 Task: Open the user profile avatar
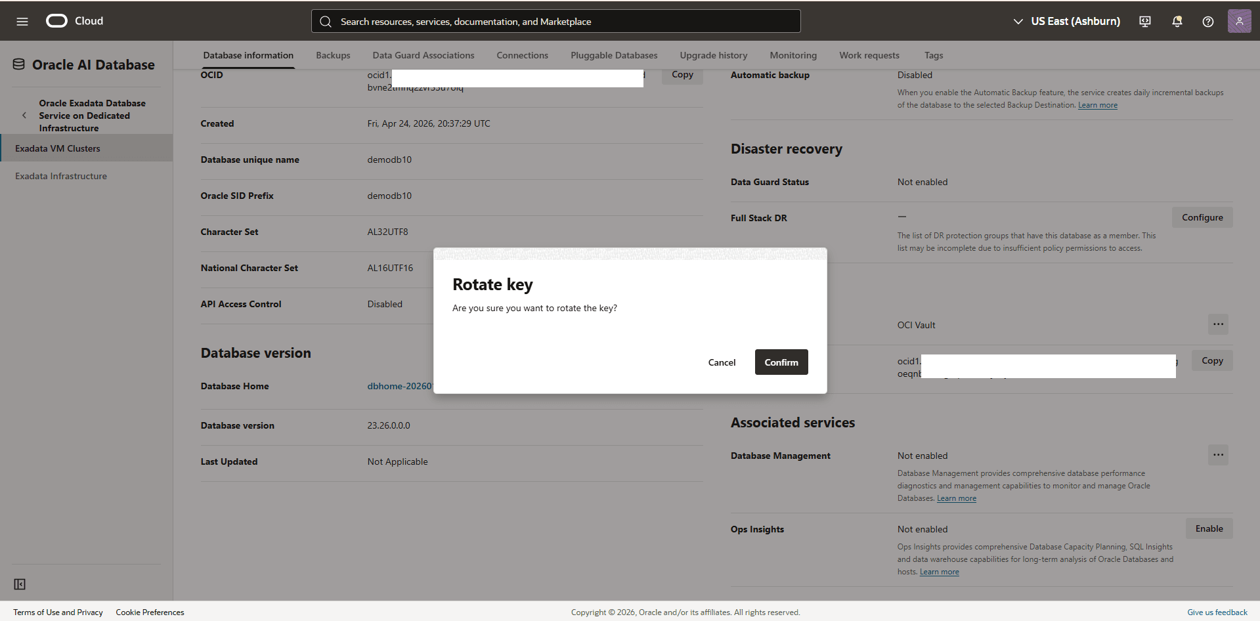pos(1239,21)
